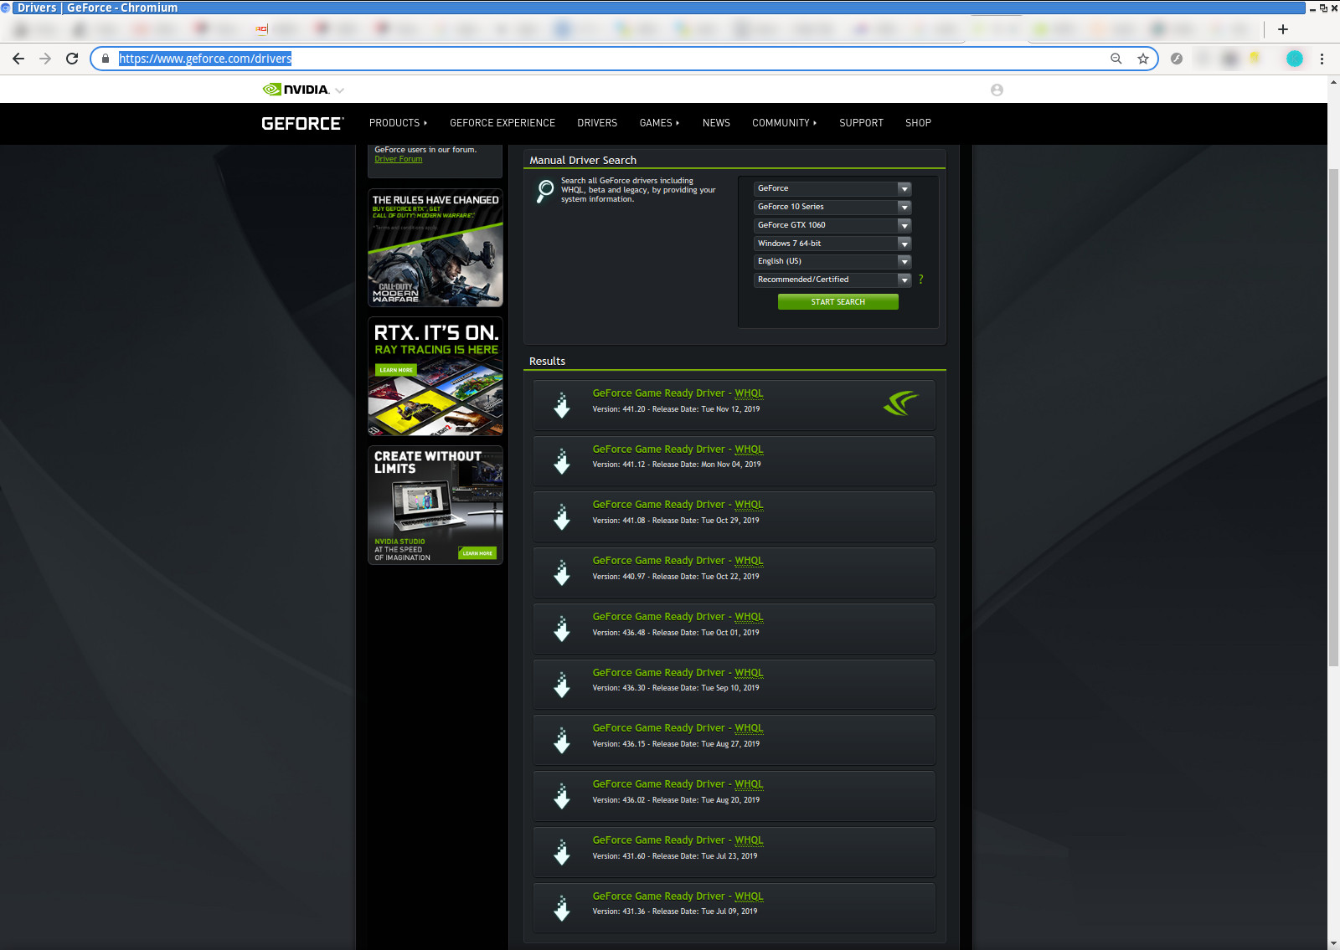Open the browser three-dot menu
1340x950 pixels.
1322,59
